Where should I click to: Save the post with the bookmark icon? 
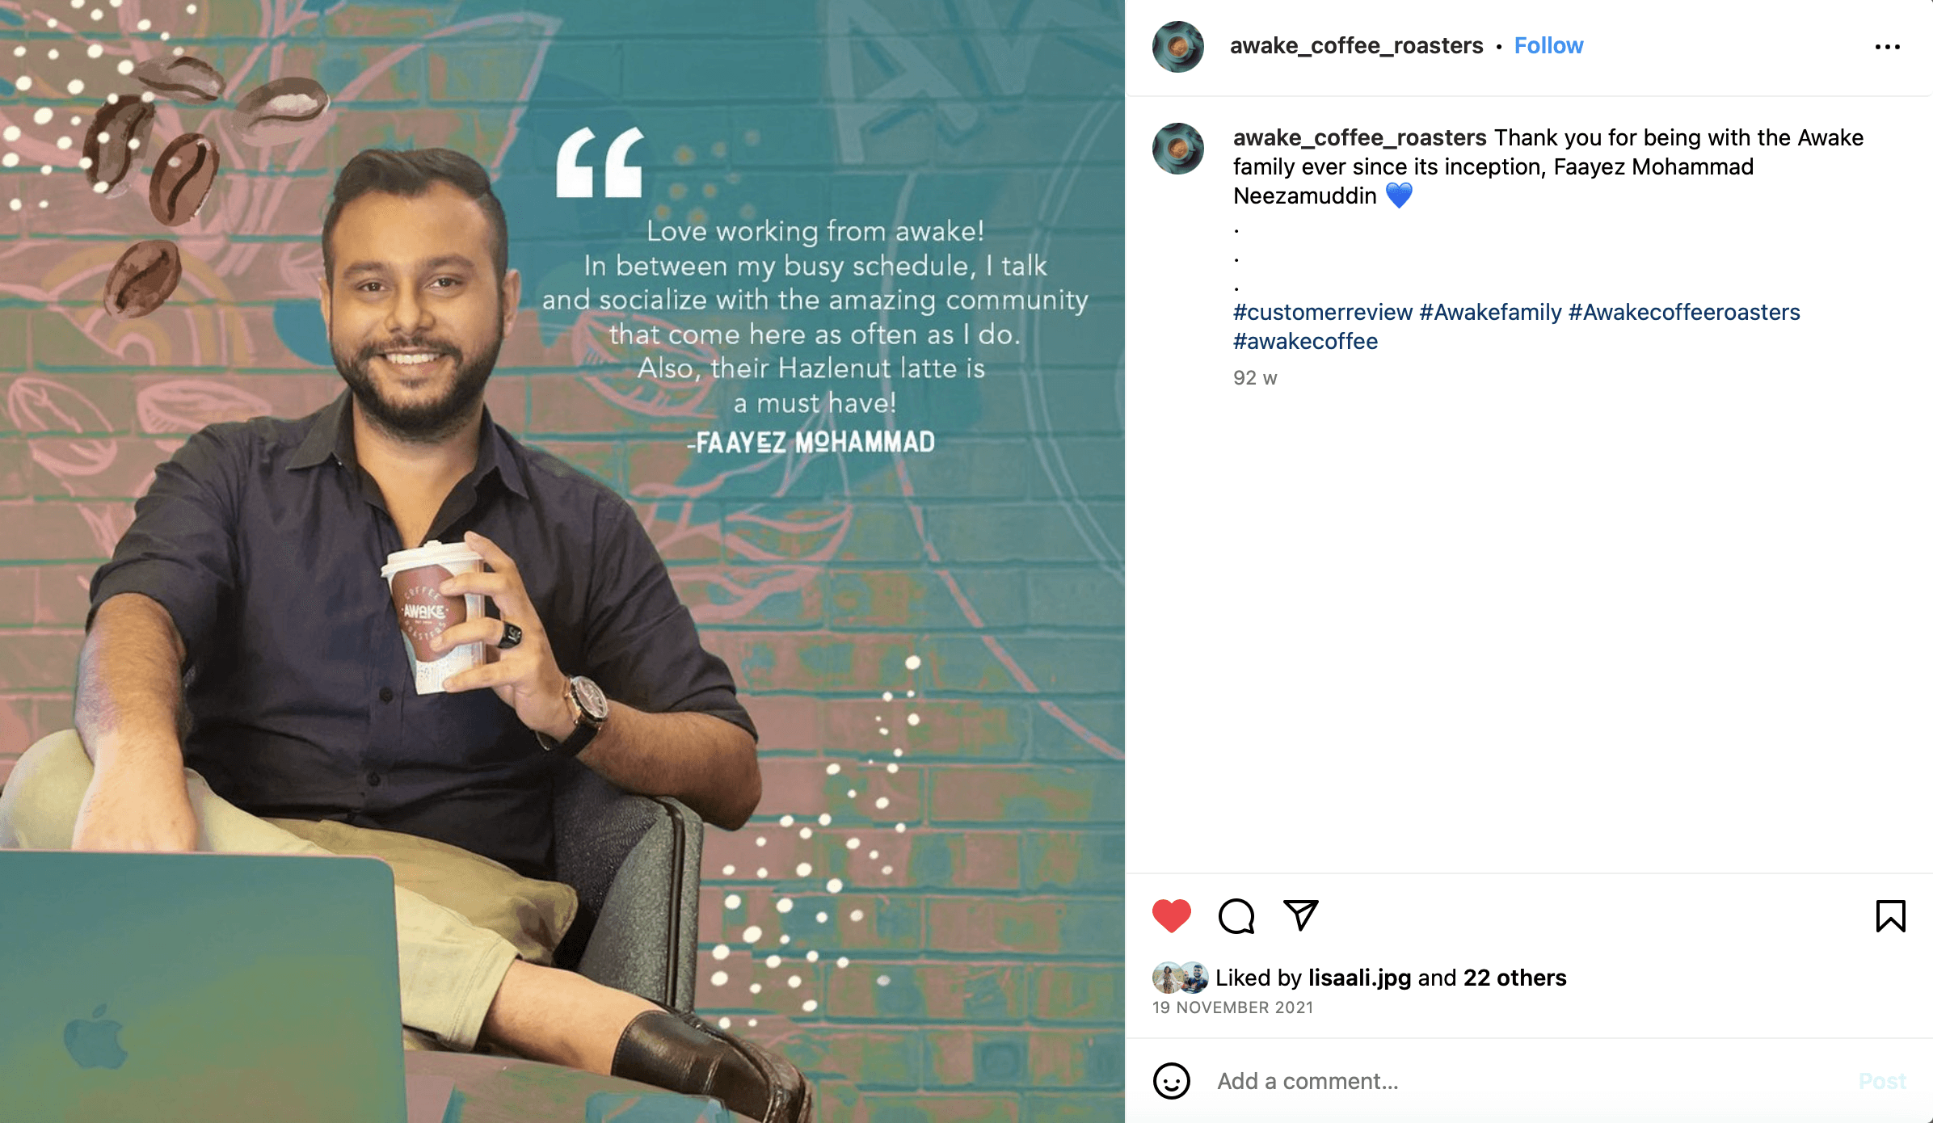(1890, 916)
